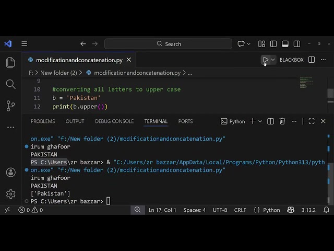This screenshot has height=251, width=334.
Task: Create a new terminal with plus
Action: coord(253,121)
